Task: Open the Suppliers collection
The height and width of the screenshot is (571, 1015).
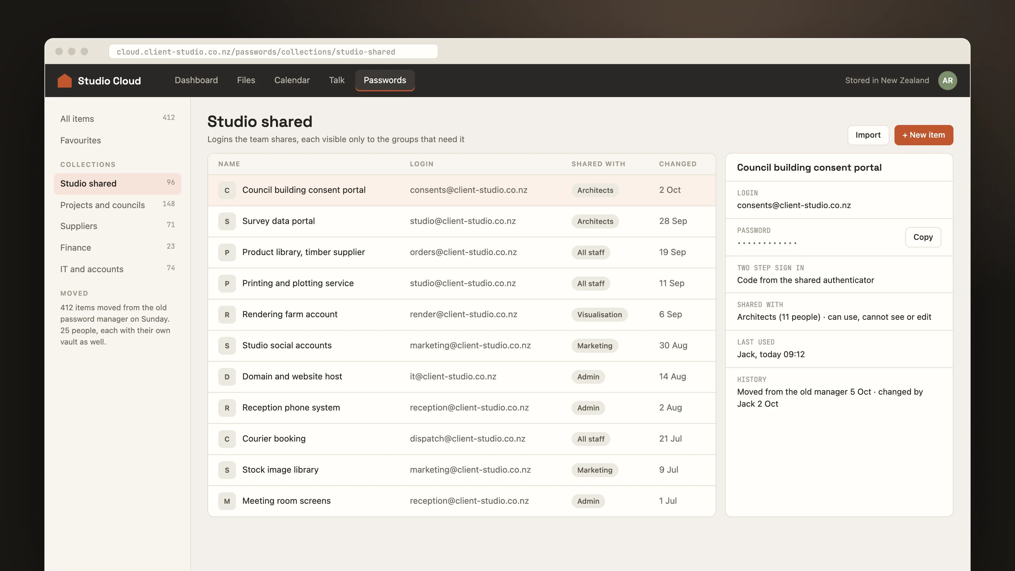Action: pos(117,226)
